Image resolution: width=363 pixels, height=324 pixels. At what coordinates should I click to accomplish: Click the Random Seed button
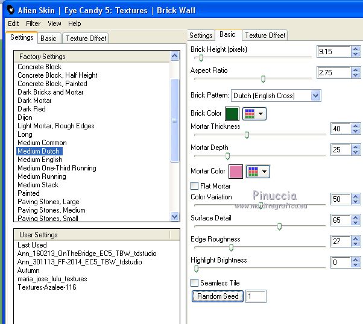pos(218,296)
